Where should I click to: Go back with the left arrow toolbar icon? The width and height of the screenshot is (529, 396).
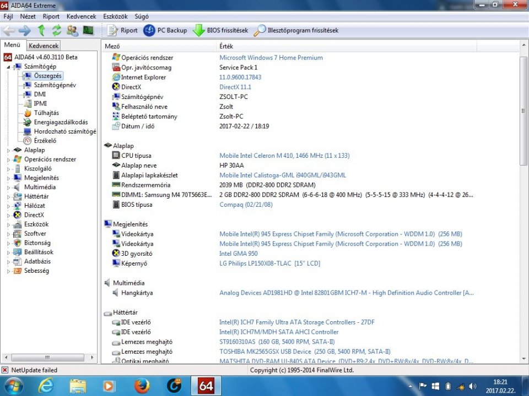click(x=9, y=31)
